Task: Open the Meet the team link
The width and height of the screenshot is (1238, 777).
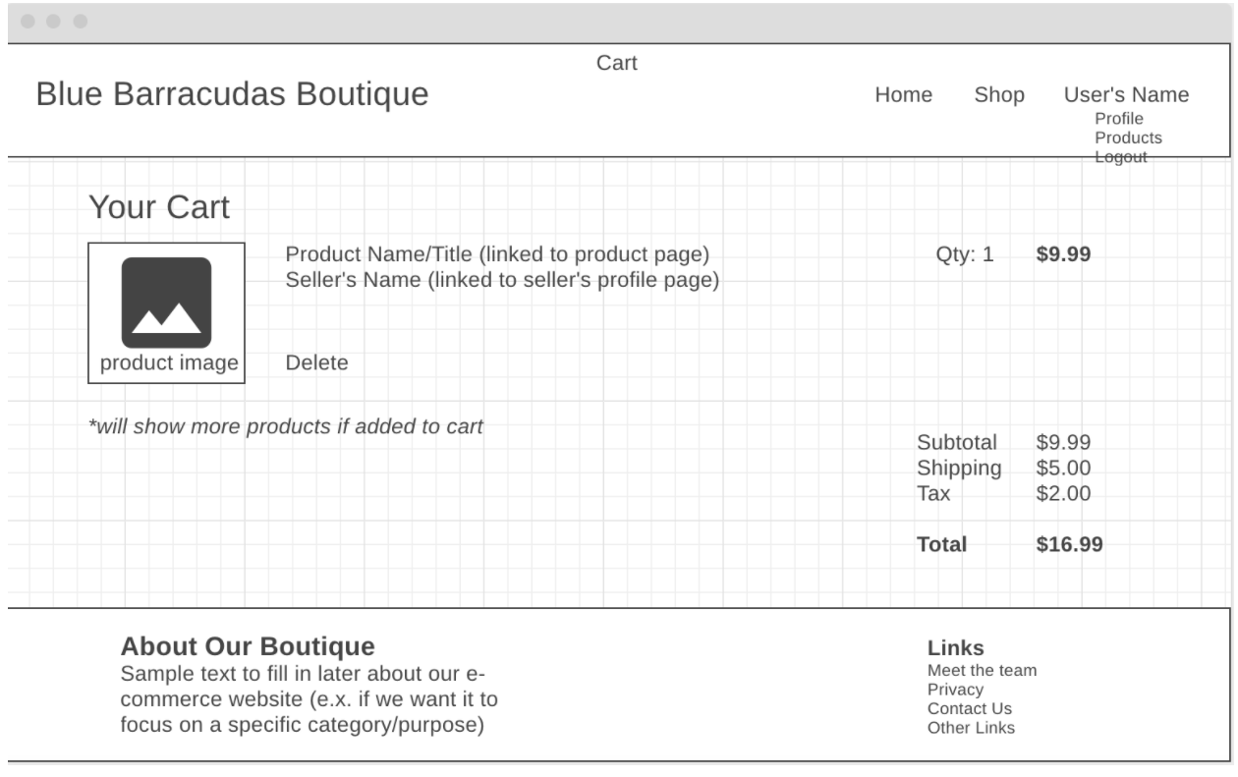Action: click(982, 671)
